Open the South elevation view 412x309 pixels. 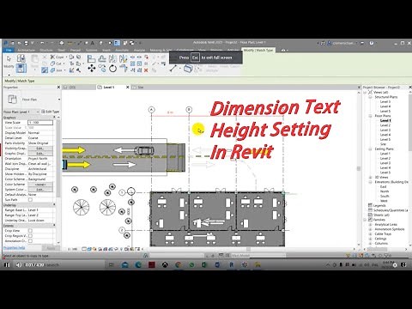tap(385, 196)
